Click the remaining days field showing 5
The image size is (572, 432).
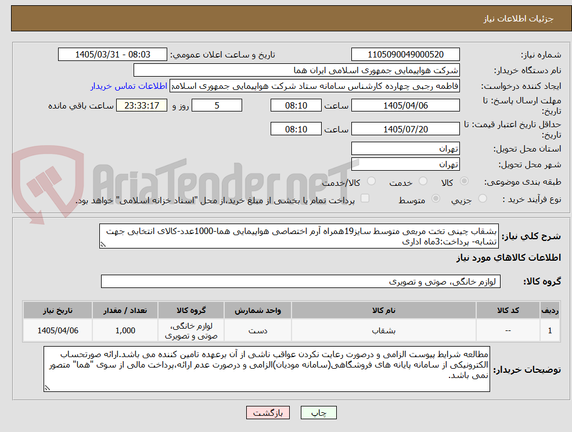217,106
